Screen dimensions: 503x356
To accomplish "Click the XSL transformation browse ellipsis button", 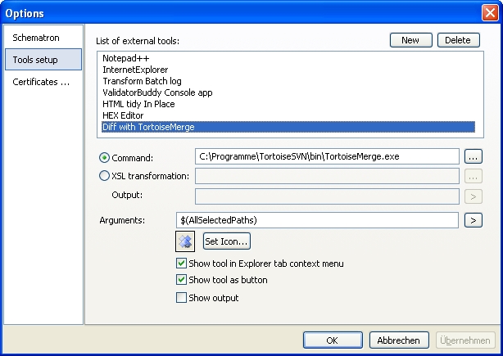I will click(474, 176).
